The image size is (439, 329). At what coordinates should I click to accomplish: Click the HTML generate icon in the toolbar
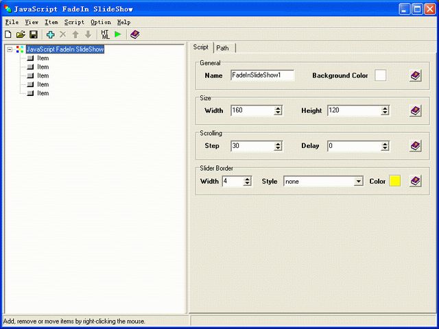pyautogui.click(x=105, y=34)
